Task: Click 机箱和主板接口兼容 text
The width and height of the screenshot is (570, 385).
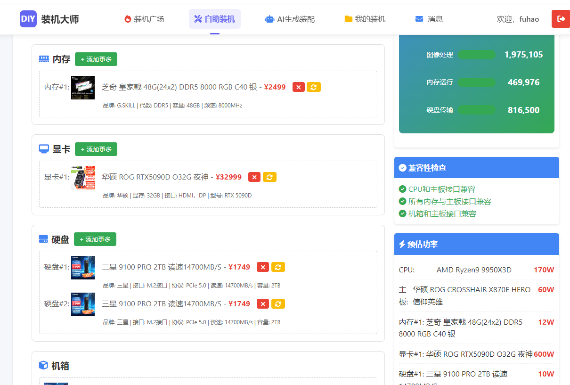Action: (x=442, y=213)
